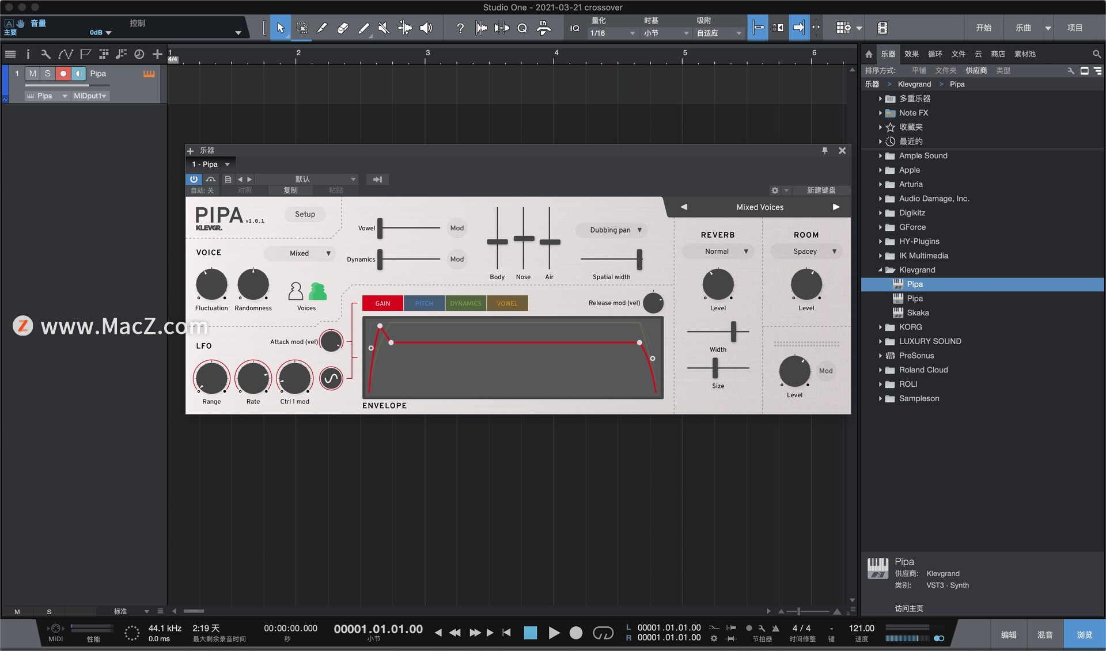Select the Skaka instrument in browser
The image size is (1106, 651).
pos(918,313)
